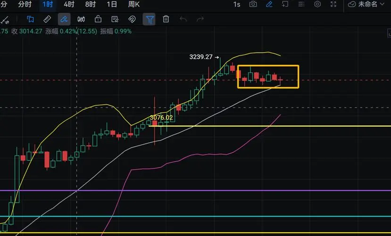This screenshot has height=236, width=391.
Task: Click the redo arrow
Action: click(x=200, y=19)
